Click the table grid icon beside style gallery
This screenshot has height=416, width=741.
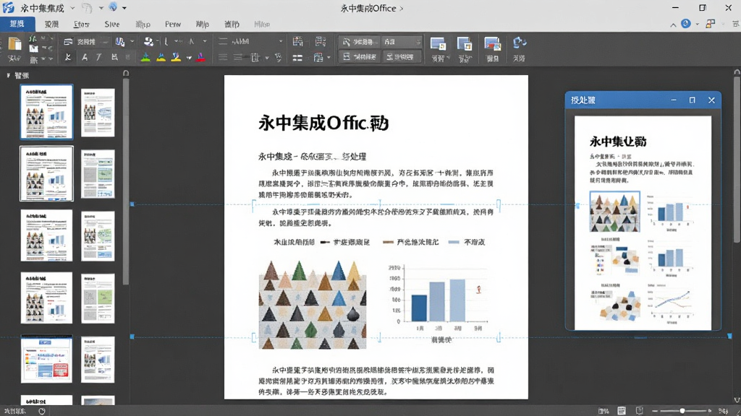pyautogui.click(x=297, y=41)
